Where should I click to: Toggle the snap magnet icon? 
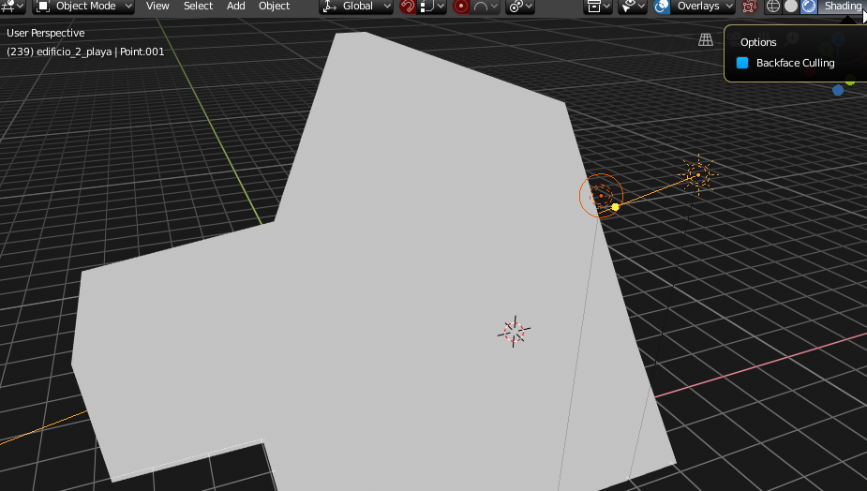pos(408,6)
